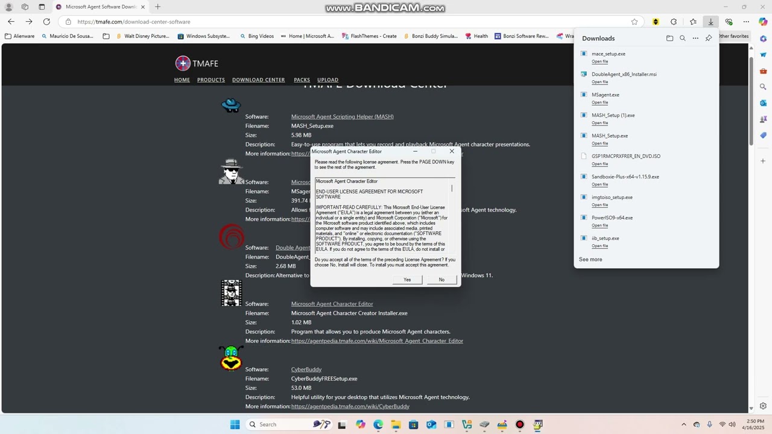Search downloads with the magnifier icon
Image resolution: width=772 pixels, height=434 pixels.
[x=683, y=38]
